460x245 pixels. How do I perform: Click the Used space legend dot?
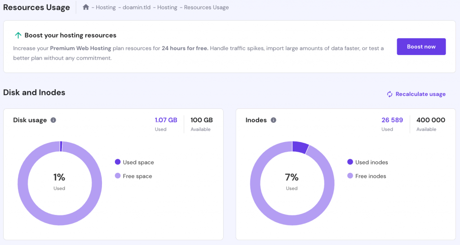(118, 162)
